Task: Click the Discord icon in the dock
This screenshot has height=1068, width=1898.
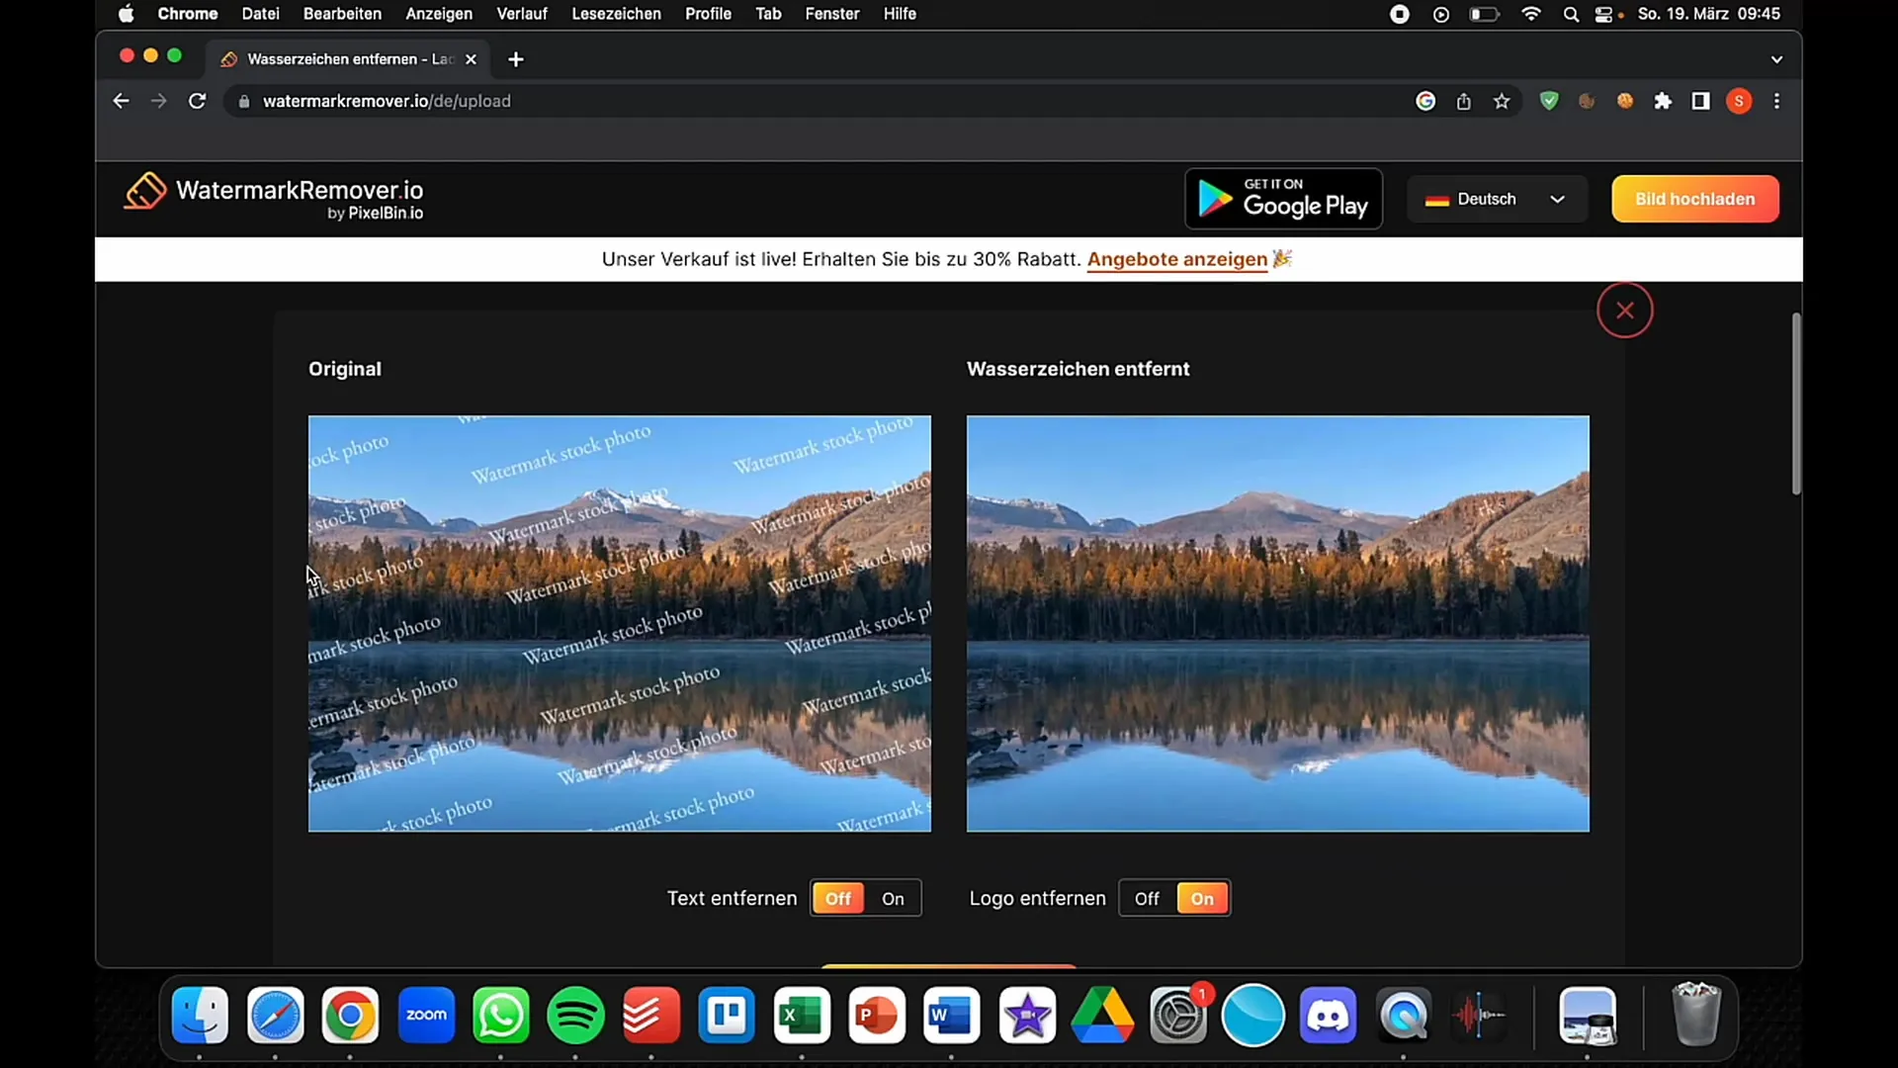Action: coord(1327,1015)
